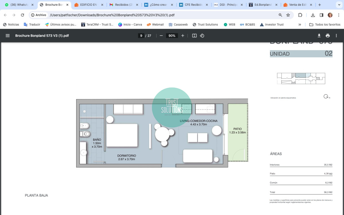Screen dimensions: 344x215
Task: Close the CFE Recibido tab
Action: tap(207, 5)
